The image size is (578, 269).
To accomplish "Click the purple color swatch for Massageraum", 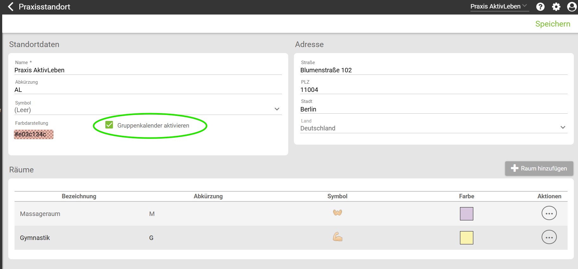I will click(466, 214).
